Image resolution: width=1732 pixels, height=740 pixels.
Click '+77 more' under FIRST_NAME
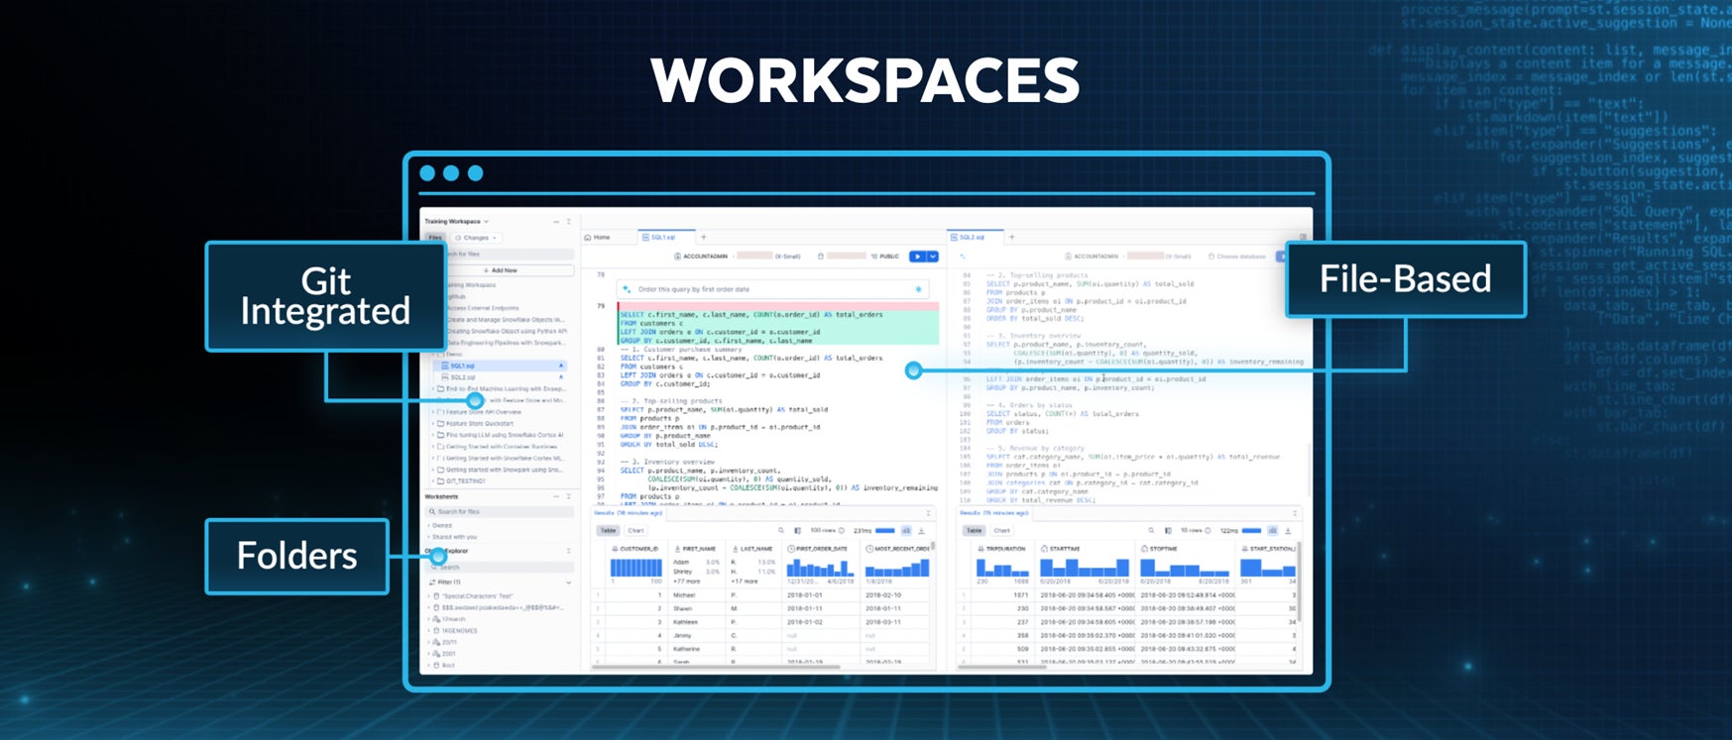tap(687, 581)
